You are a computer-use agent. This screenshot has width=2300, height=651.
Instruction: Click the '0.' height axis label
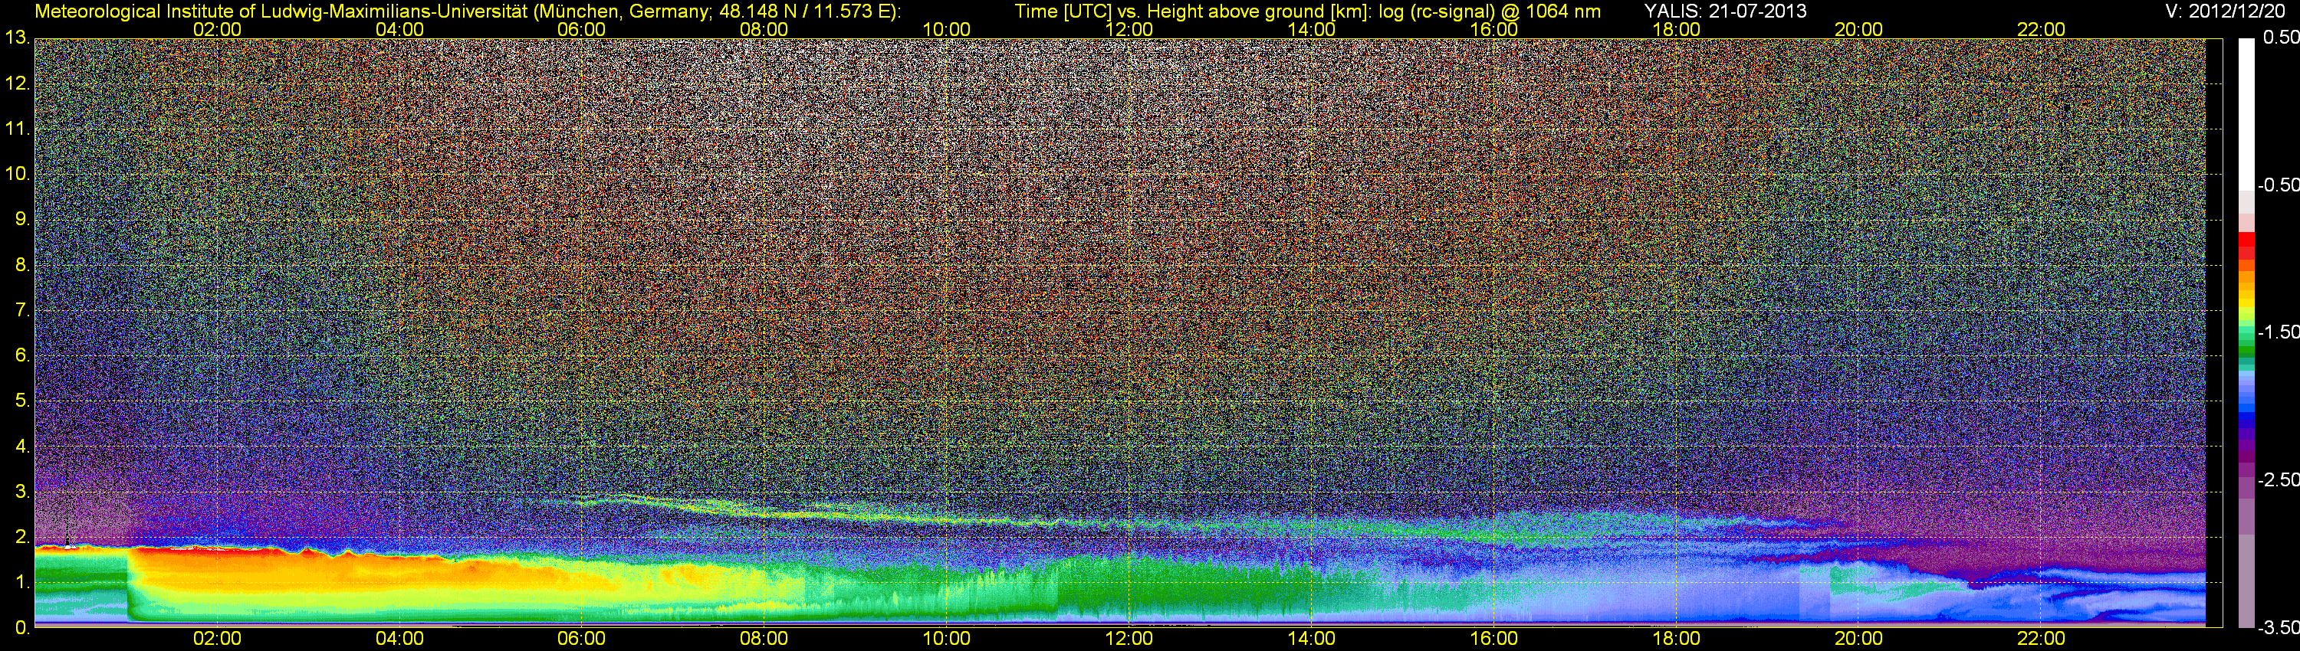click(22, 628)
